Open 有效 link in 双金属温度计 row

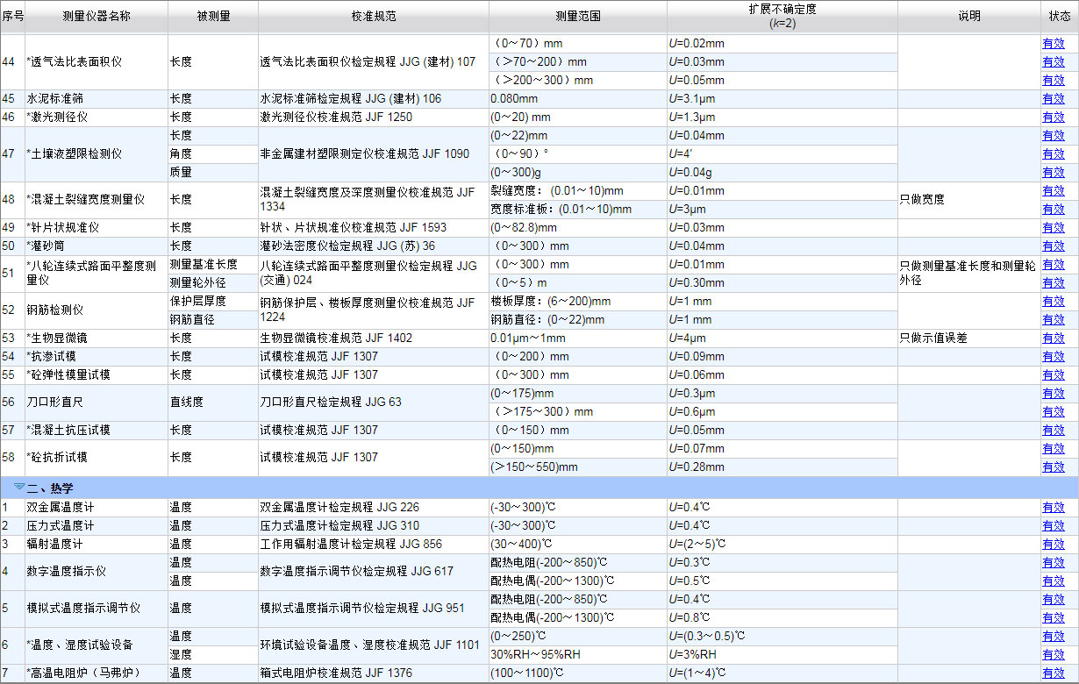point(1053,507)
